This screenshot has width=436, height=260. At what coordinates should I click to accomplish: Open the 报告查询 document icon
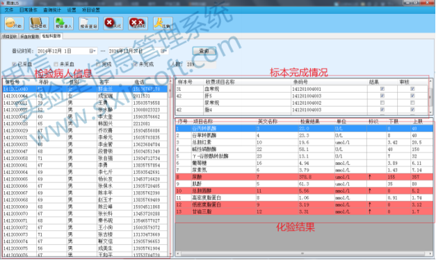[88, 24]
